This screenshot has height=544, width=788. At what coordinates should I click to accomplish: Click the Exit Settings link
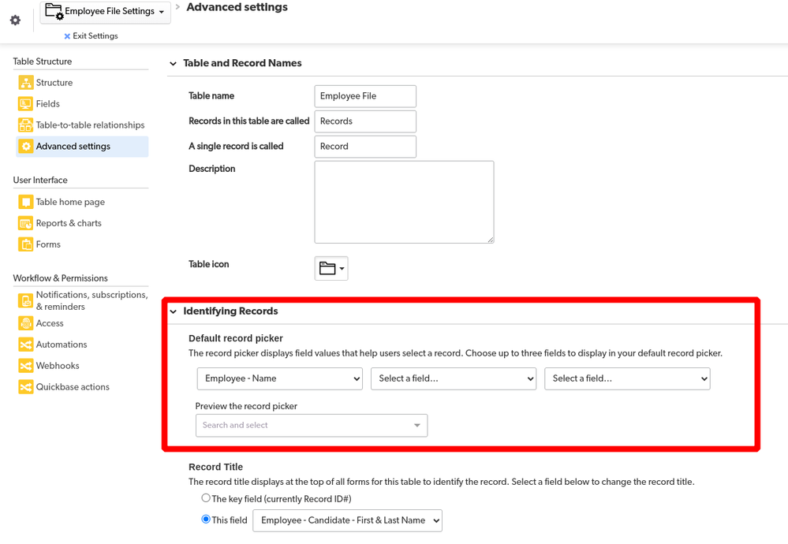(x=91, y=35)
